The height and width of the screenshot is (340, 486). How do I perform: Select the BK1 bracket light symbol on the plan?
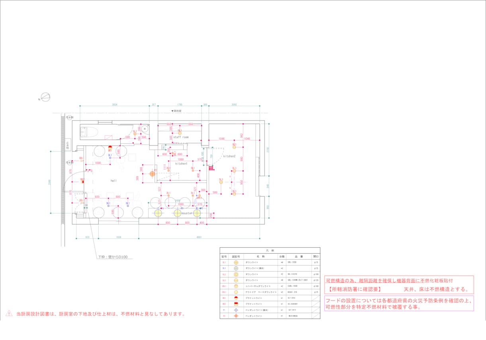110,148
